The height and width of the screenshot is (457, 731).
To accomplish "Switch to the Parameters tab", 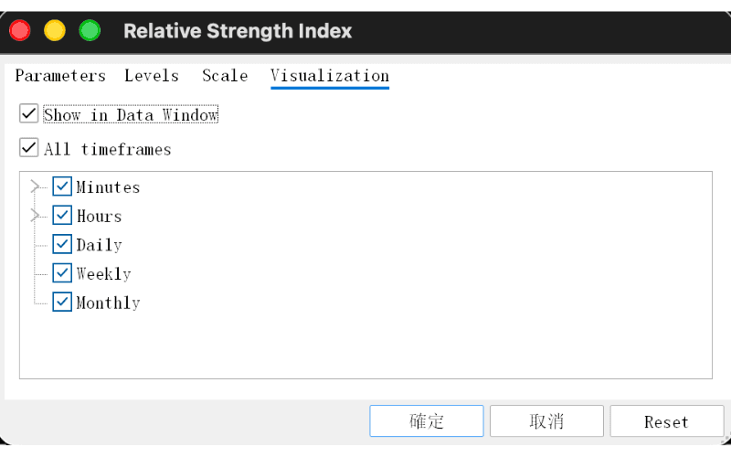I will [x=60, y=76].
